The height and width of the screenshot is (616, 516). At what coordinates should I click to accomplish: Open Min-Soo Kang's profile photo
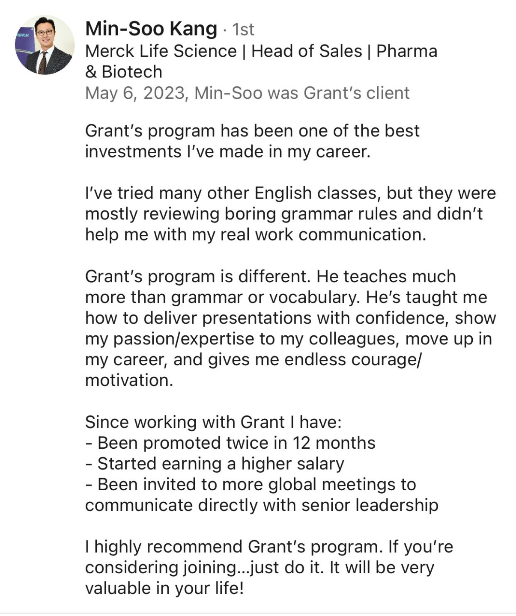point(45,45)
